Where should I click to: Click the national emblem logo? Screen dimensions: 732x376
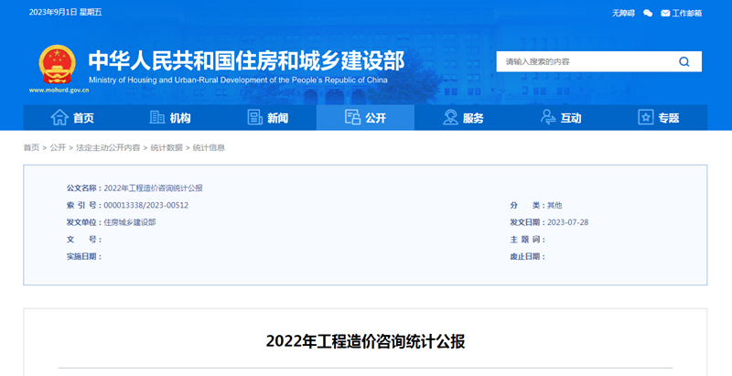point(57,64)
